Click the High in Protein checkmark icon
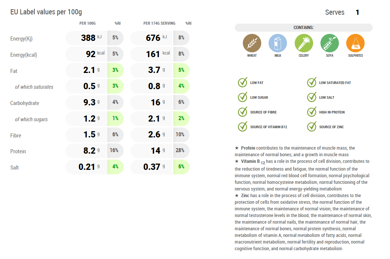This screenshot has width=390, height=259. tap(312, 112)
